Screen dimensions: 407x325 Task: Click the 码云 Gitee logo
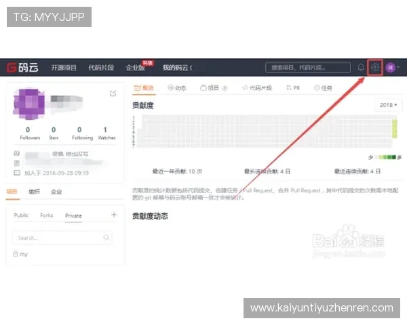click(22, 68)
